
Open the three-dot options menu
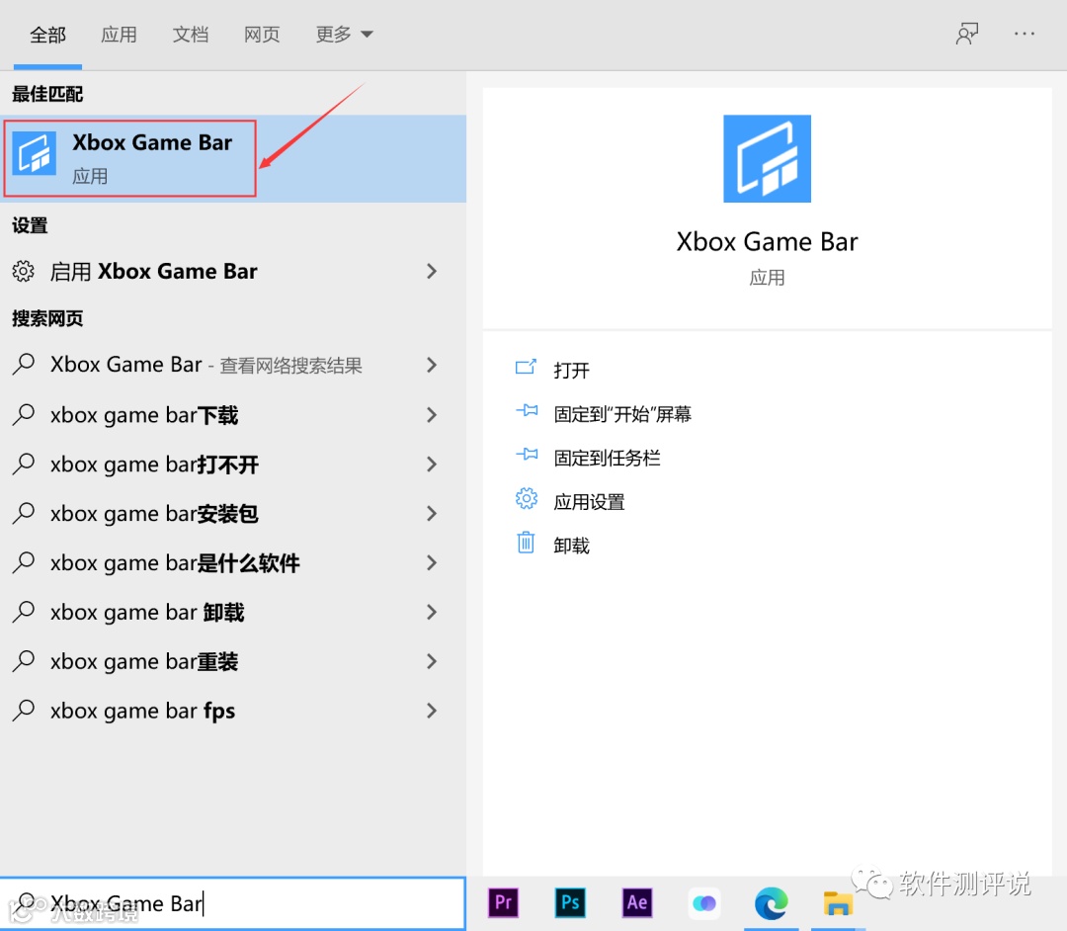click(1025, 34)
